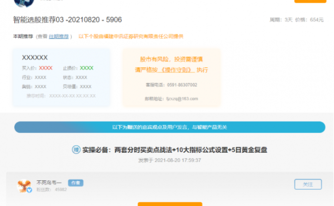The width and height of the screenshot is (334, 206).
Task: Click the 粉丝数: 45982 text
Action: coord(51,189)
